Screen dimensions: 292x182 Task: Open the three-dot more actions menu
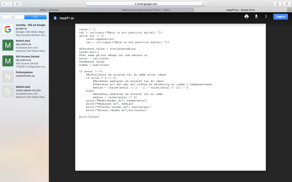266,17
